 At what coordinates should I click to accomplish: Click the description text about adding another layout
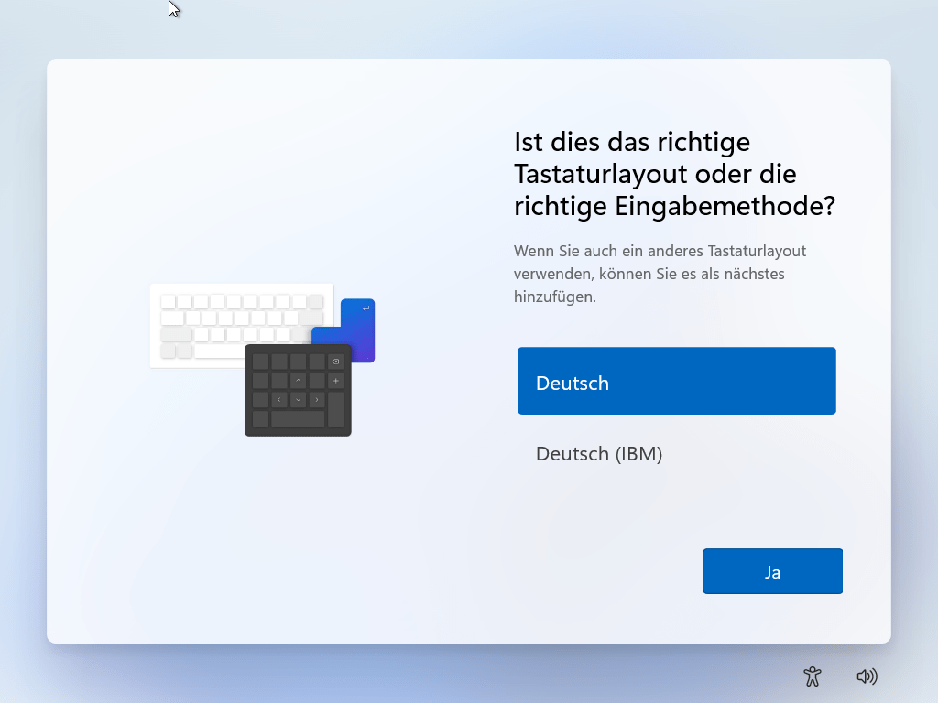pos(660,274)
